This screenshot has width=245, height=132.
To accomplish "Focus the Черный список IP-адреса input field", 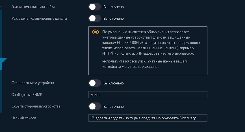I will pyautogui.click(x=148, y=118).
